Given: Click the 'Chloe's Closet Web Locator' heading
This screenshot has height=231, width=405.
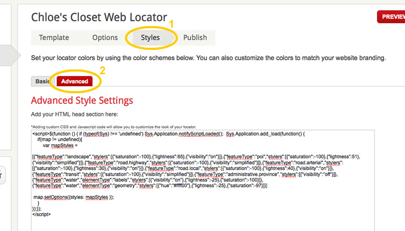Looking at the screenshot, I should 99,17.
